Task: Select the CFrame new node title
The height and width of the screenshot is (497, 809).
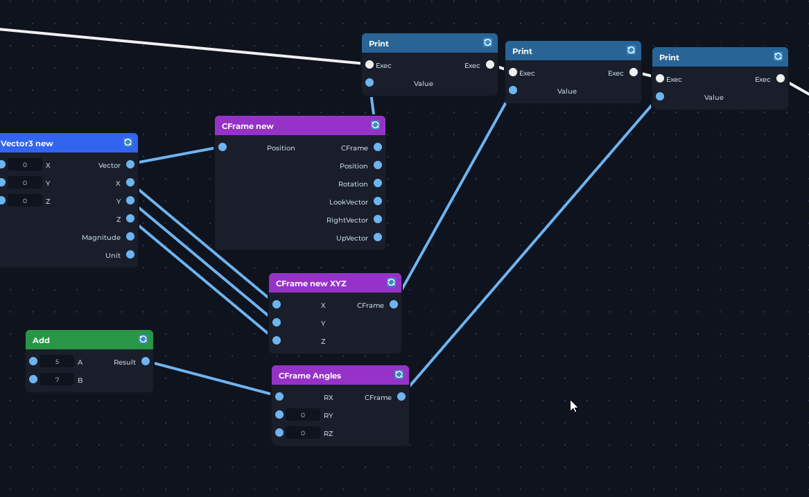Action: (x=247, y=126)
